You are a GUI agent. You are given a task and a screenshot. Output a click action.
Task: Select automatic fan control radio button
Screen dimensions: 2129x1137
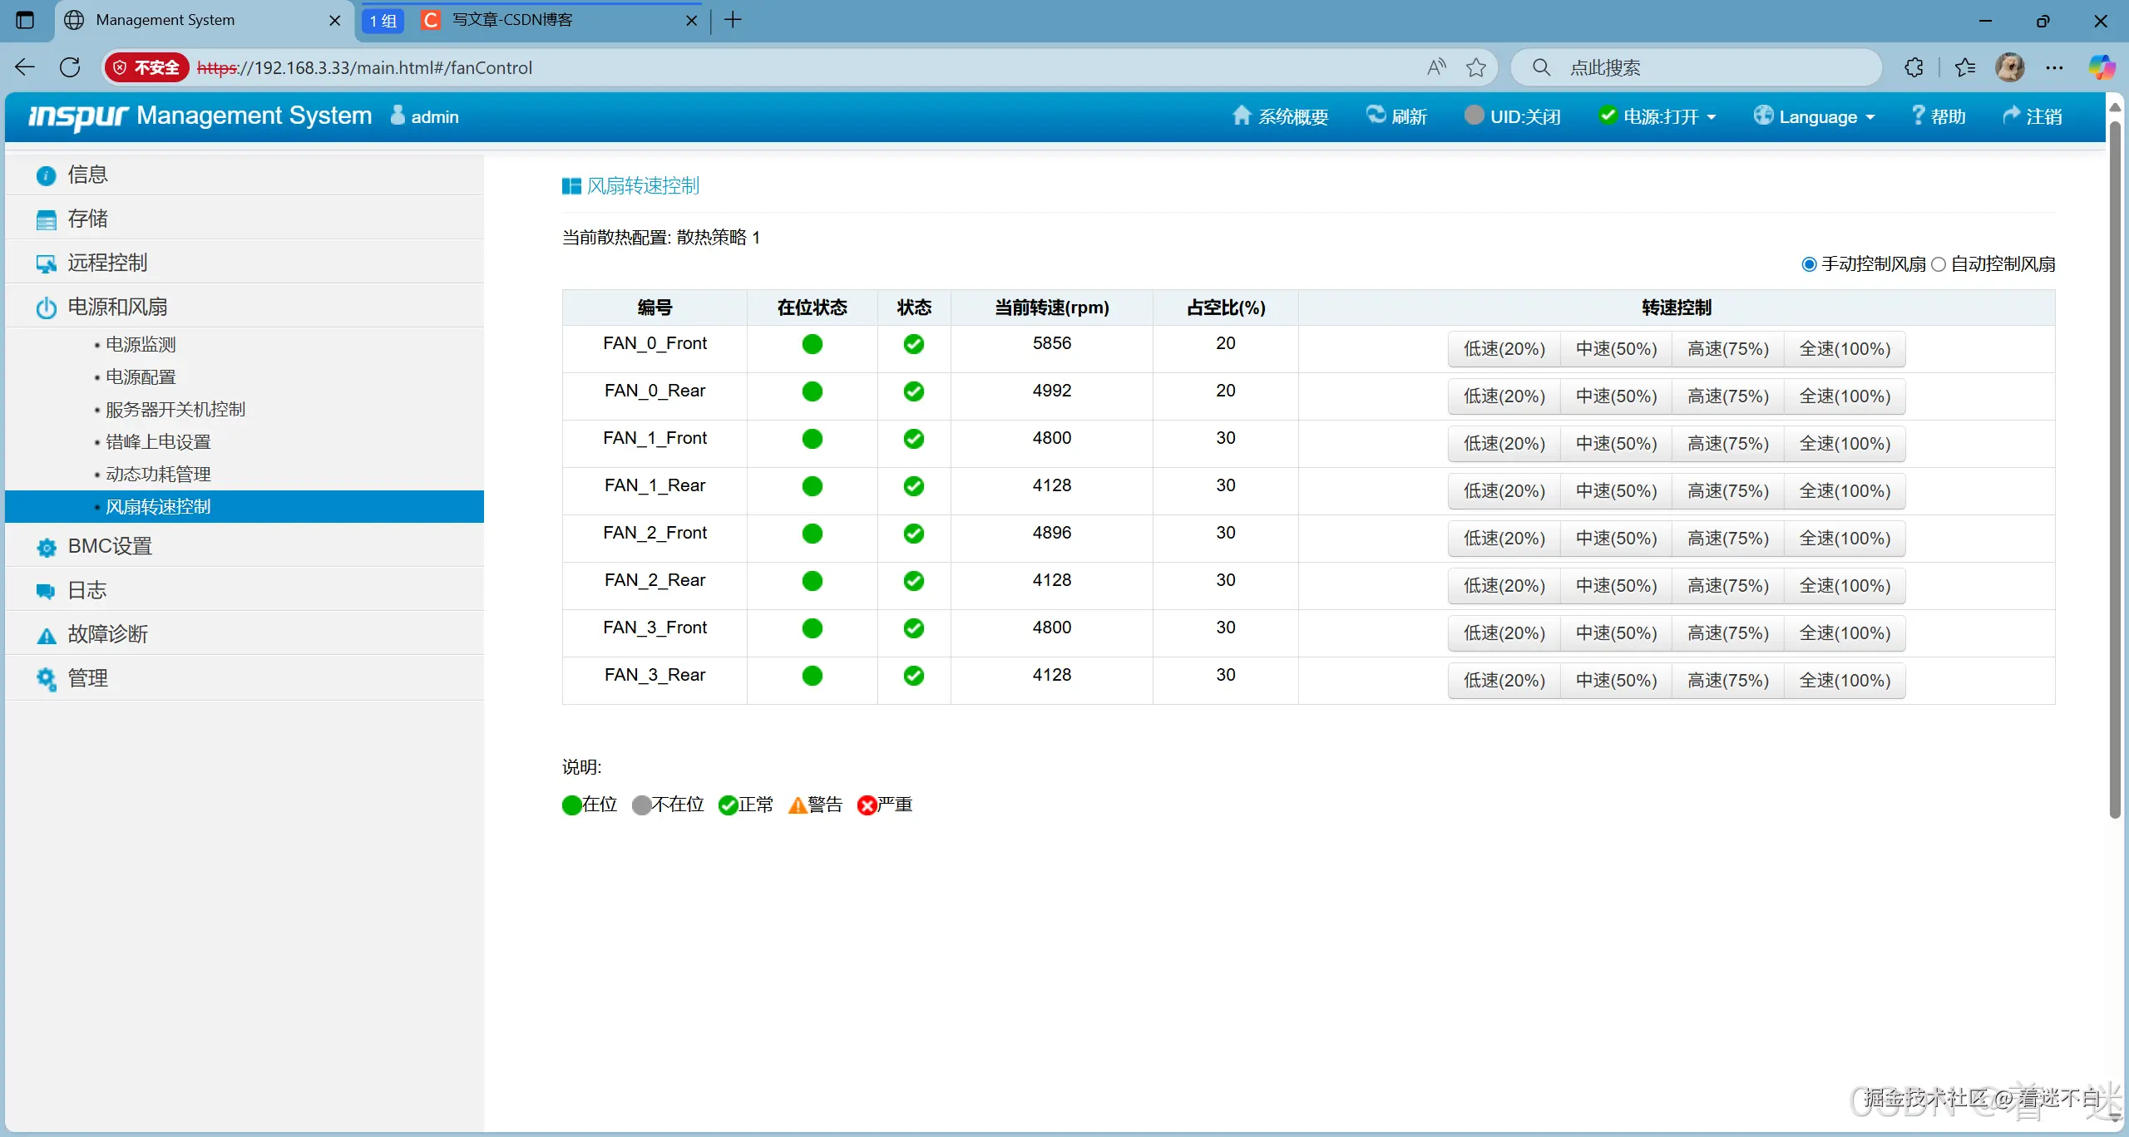(x=1939, y=264)
